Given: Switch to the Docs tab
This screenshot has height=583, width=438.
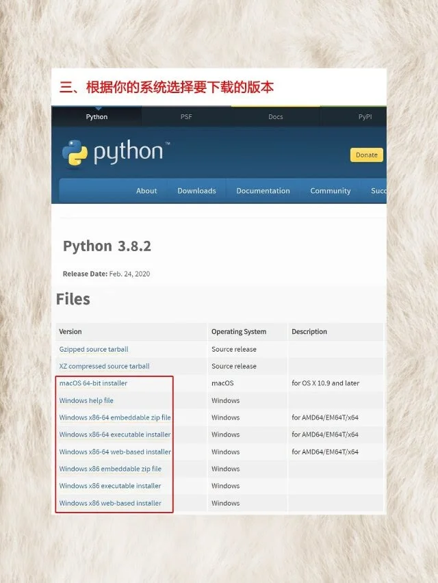Looking at the screenshot, I should pyautogui.click(x=276, y=117).
